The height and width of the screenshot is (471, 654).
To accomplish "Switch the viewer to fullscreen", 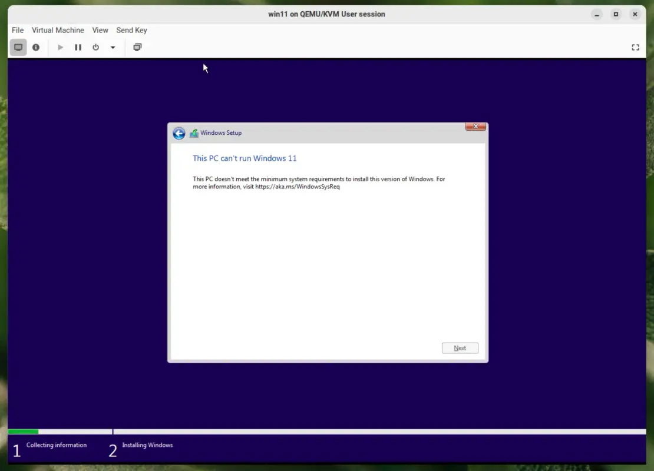I will click(635, 48).
